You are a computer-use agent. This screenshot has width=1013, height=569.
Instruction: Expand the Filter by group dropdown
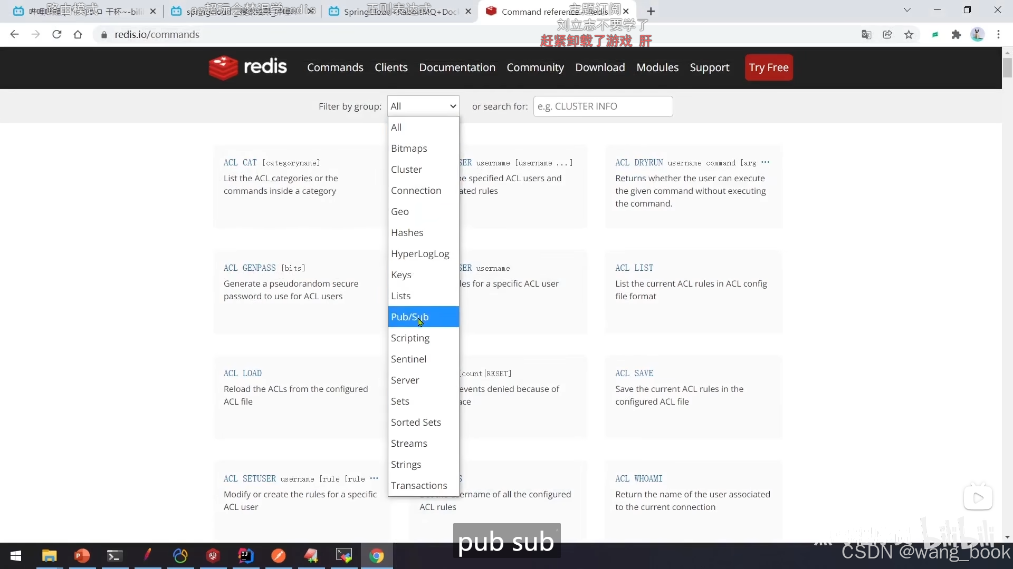[x=423, y=106]
